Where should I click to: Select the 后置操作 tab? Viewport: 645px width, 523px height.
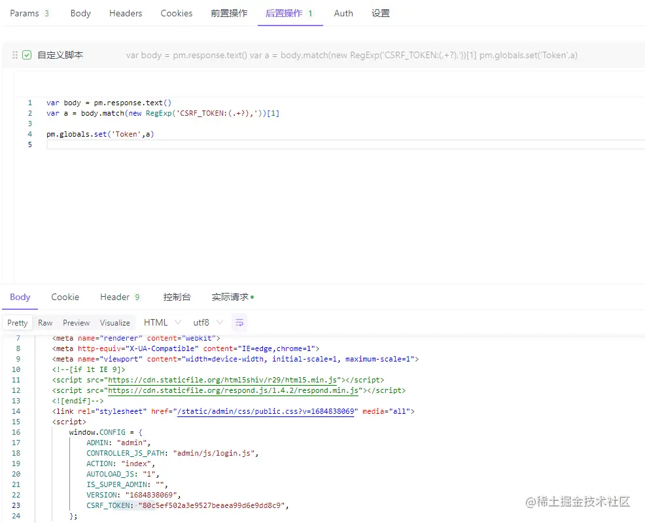click(289, 13)
